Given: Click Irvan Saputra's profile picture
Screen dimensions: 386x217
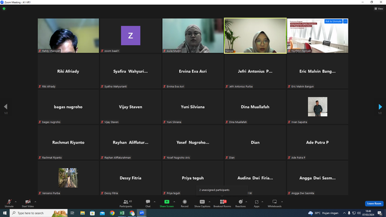Looking at the screenshot, I should tap(318, 107).
